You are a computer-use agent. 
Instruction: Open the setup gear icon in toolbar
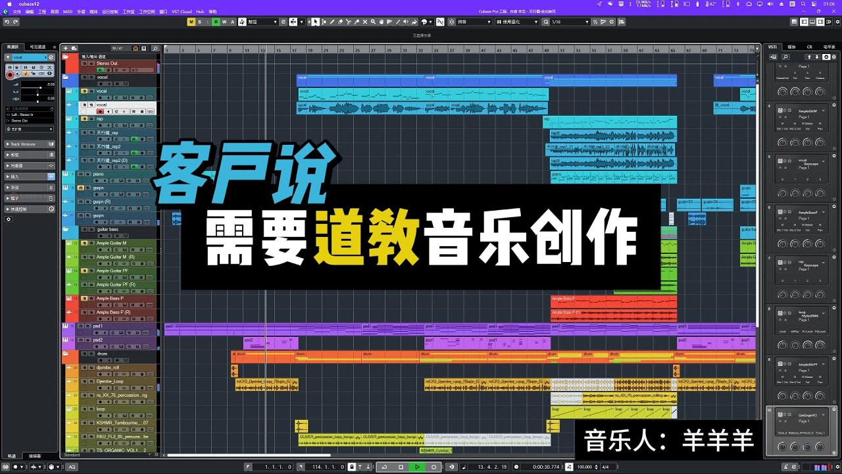pyautogui.click(x=837, y=22)
